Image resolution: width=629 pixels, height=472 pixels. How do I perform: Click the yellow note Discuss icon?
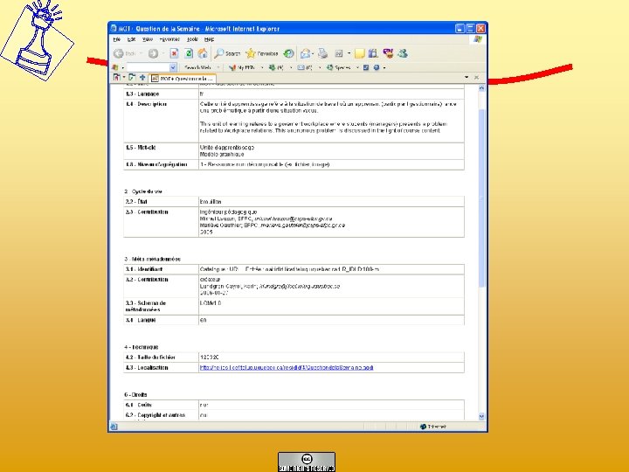point(359,53)
